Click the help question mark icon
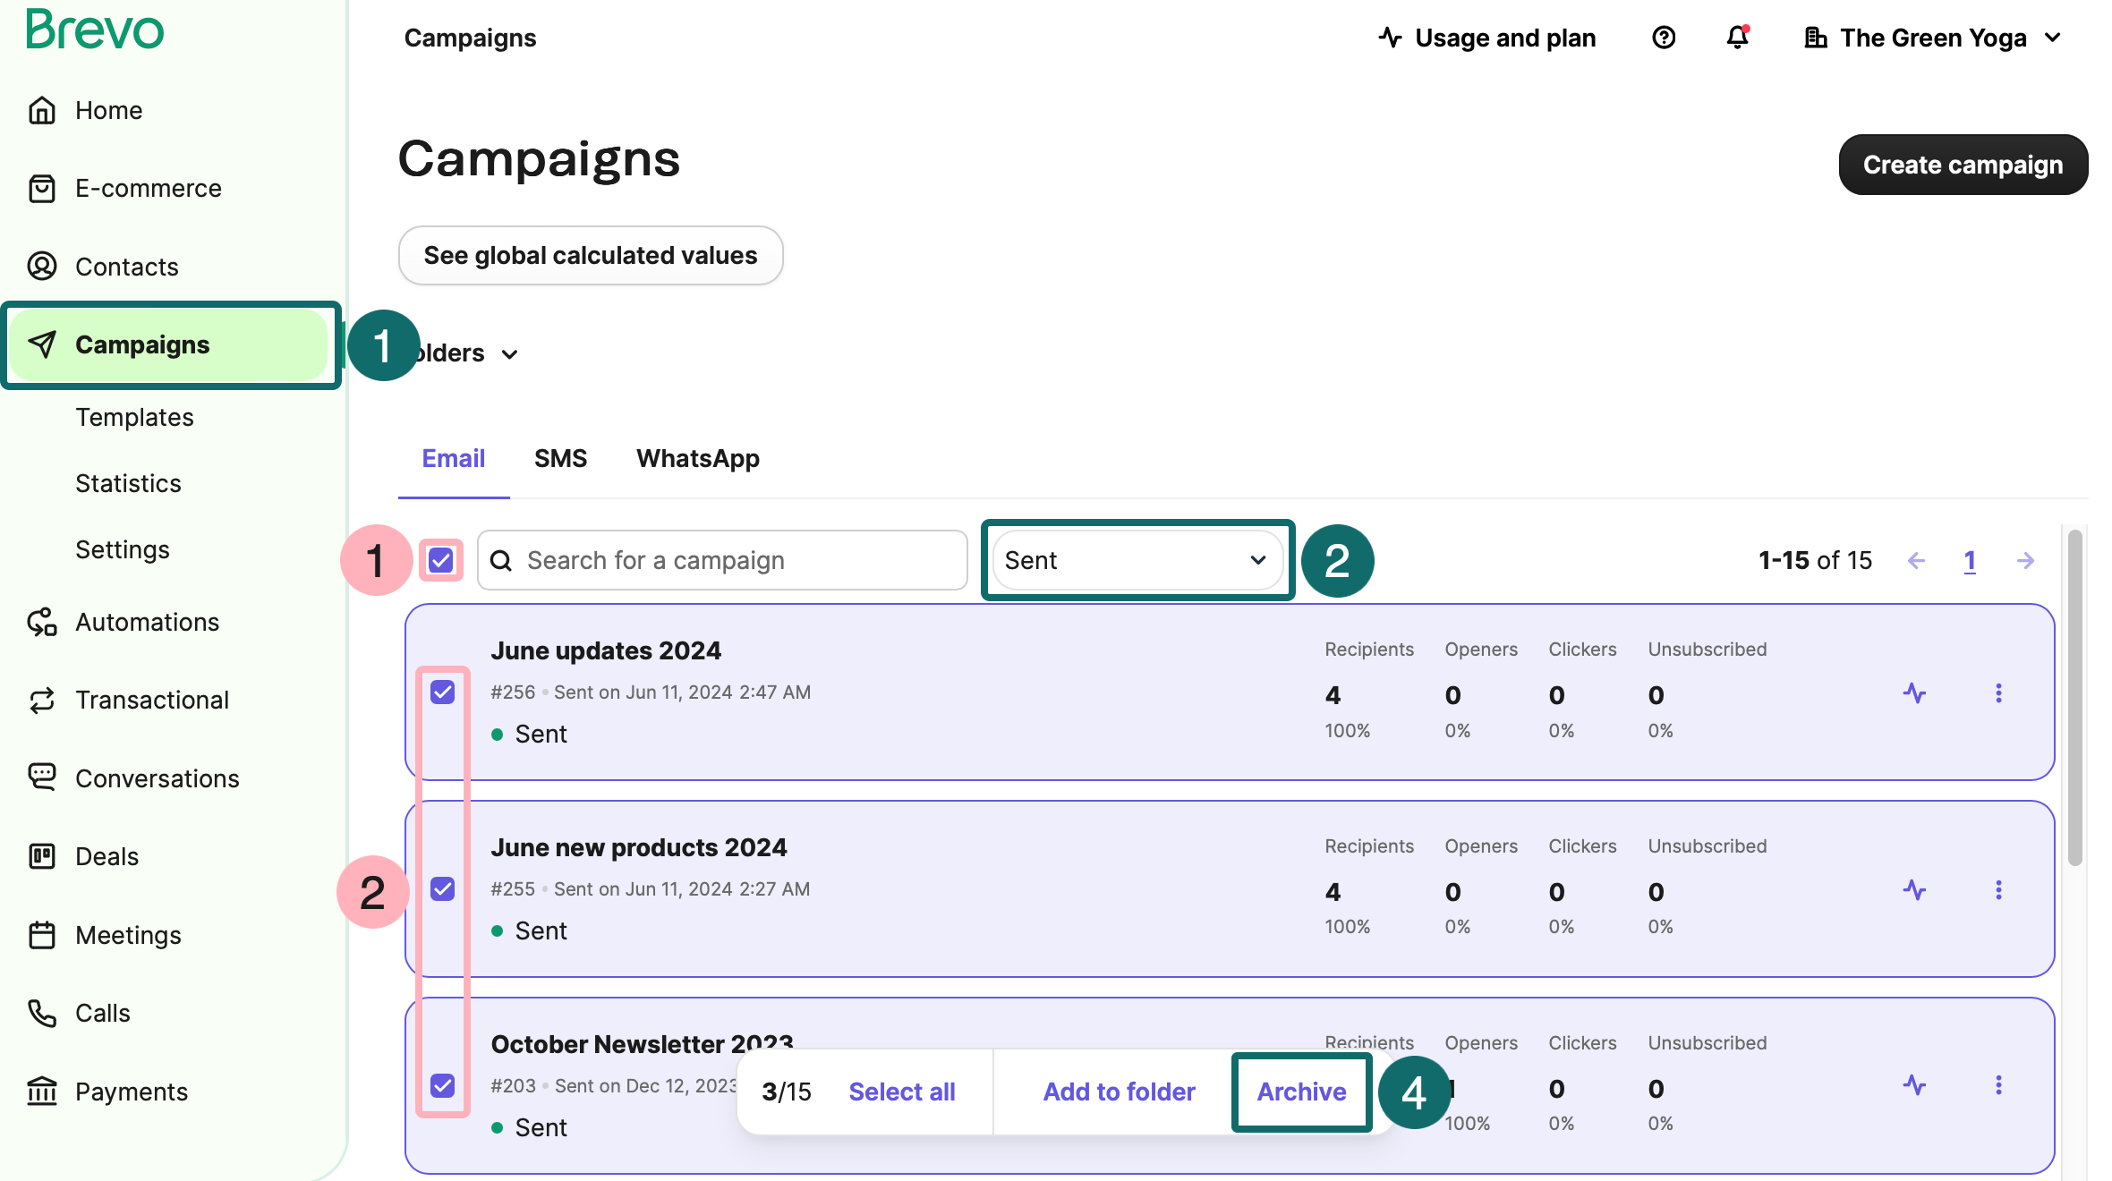The width and height of the screenshot is (2112, 1181). 1664,38
